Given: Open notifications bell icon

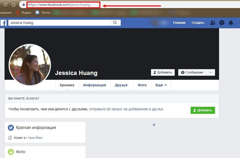Looking at the screenshot, I should click(x=231, y=23).
